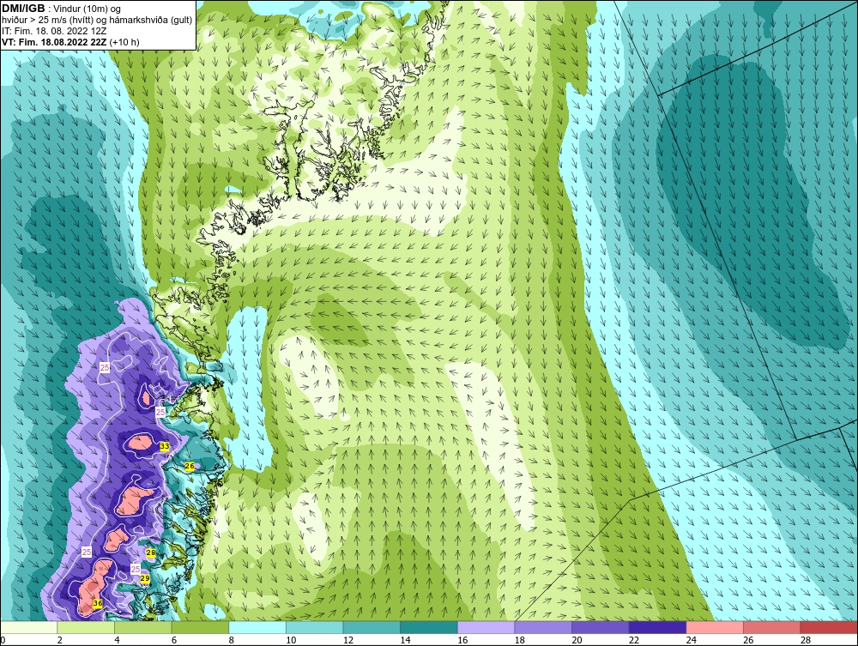
Task: Choose the turquoise 10–12 m/s legend swatch
Action: 315,627
